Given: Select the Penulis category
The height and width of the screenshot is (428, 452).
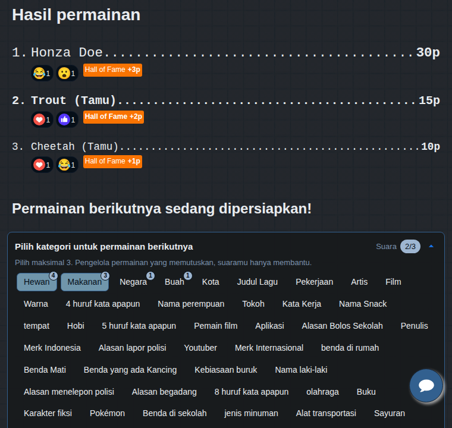Looking at the screenshot, I should click(x=415, y=326).
